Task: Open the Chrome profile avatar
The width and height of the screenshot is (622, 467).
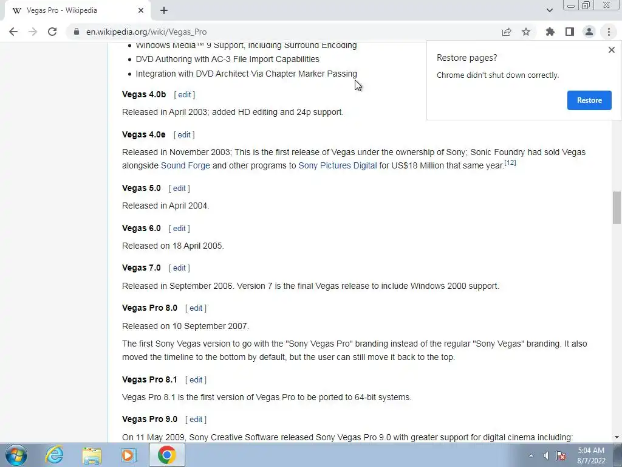Action: tap(589, 32)
